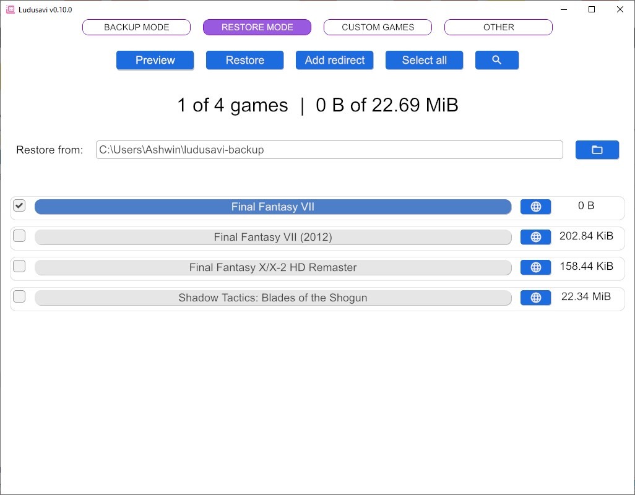This screenshot has width=635, height=495.
Task: Select the Restore Mode tab
Action: point(257,27)
